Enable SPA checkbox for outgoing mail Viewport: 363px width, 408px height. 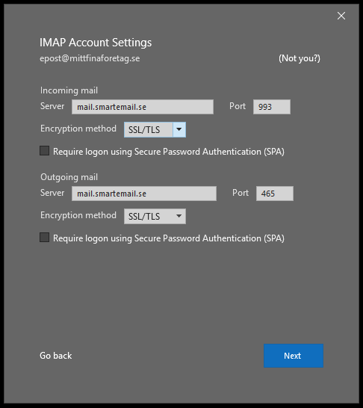(45, 238)
